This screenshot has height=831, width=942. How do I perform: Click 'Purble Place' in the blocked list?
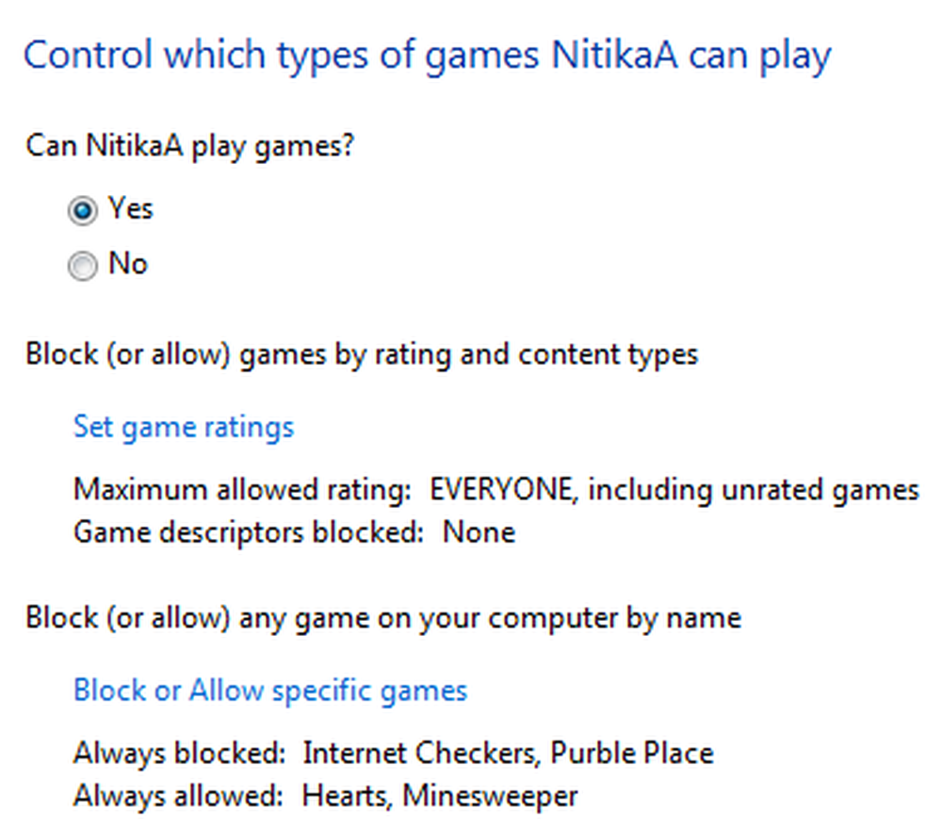(632, 754)
